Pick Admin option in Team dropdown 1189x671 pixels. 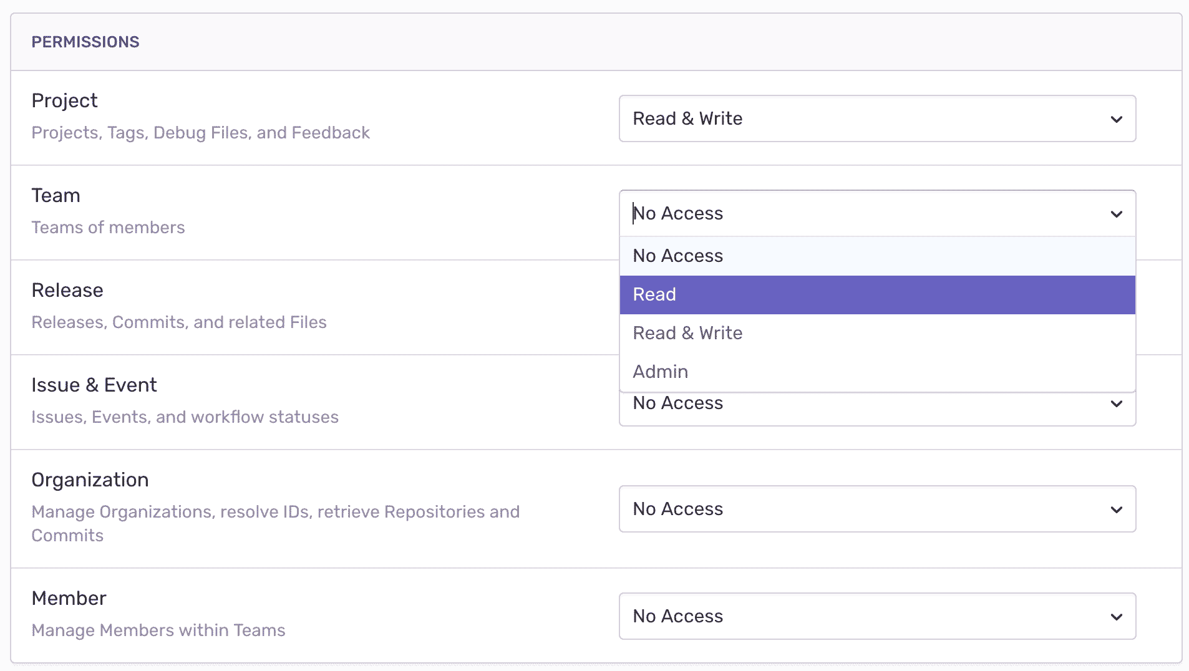tap(876, 372)
